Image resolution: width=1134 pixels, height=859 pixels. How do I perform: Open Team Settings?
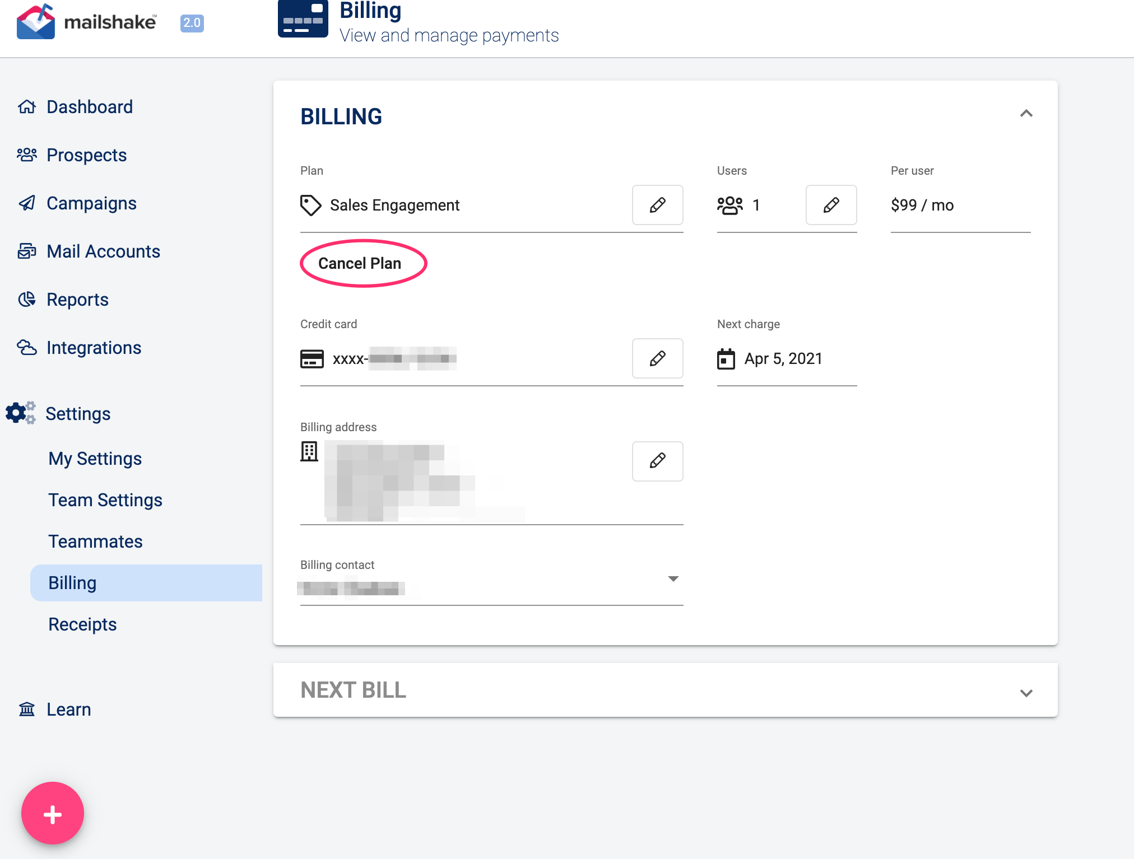tap(105, 499)
